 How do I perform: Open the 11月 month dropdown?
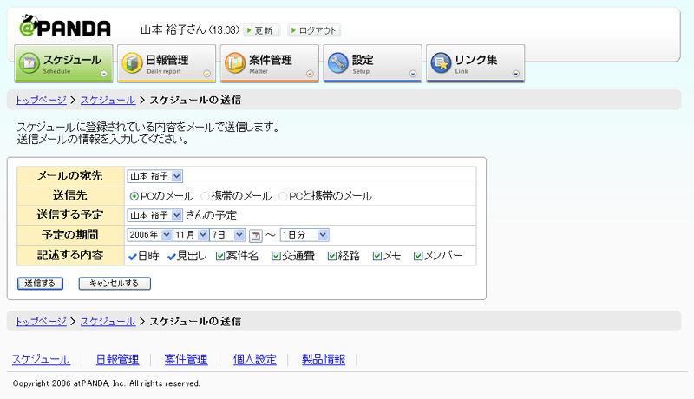point(191,235)
